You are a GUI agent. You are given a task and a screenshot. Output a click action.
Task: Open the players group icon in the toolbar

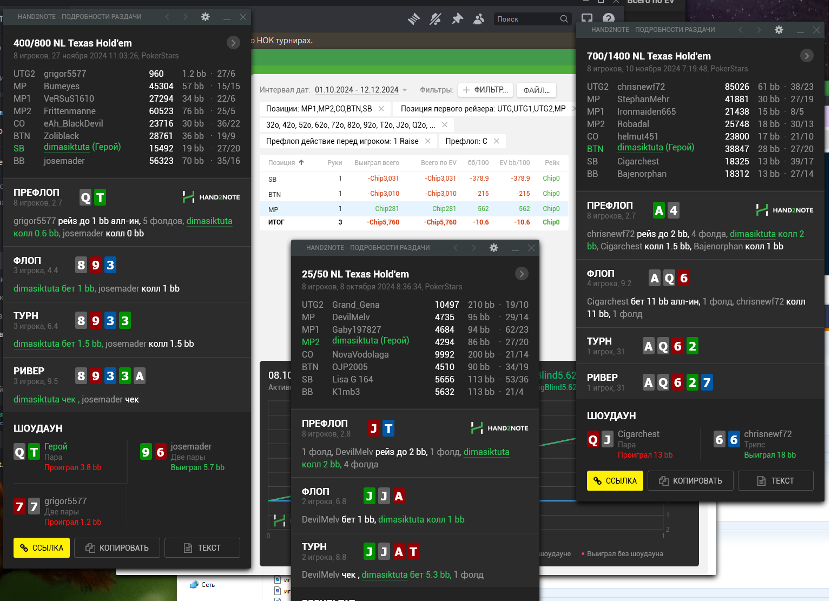pos(479,19)
